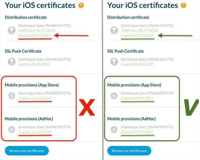Viewport: 200px width, 160px height.
Task: Click right panel AdHoc provision gear icon
Action: [114, 129]
